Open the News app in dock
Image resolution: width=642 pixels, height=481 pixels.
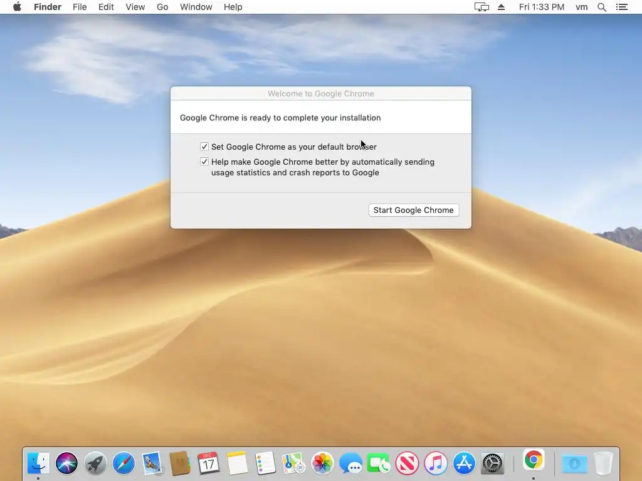click(x=408, y=463)
